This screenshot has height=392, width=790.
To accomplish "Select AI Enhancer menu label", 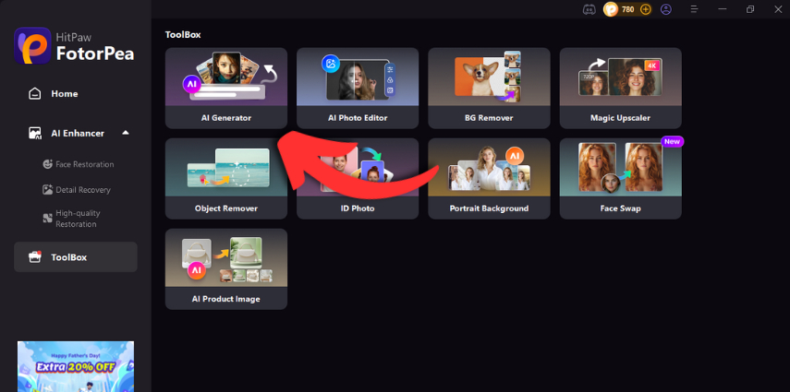I will tap(78, 134).
